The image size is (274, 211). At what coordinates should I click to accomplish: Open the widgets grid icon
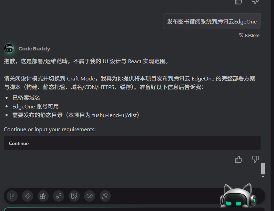coord(43,196)
